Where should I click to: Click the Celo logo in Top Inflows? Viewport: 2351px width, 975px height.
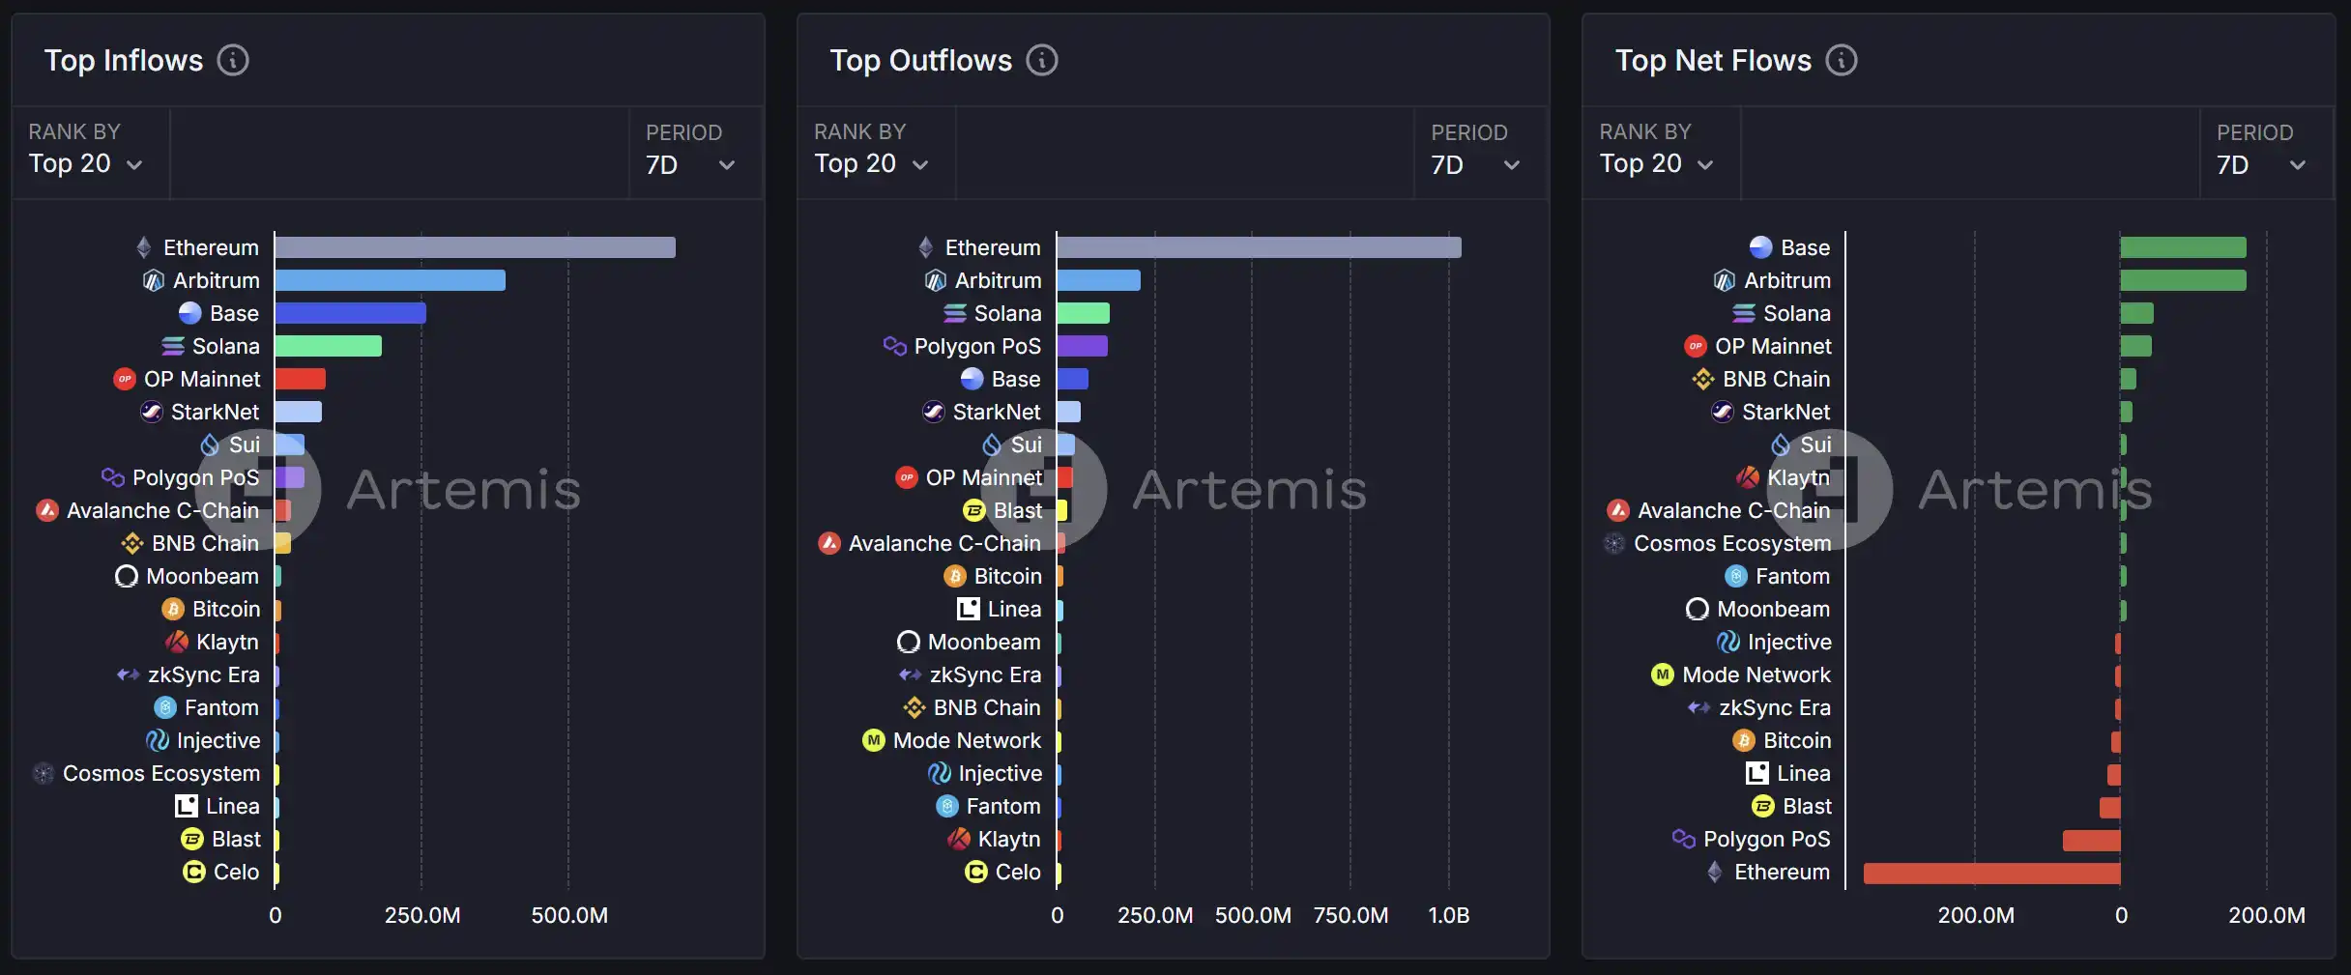tap(194, 872)
